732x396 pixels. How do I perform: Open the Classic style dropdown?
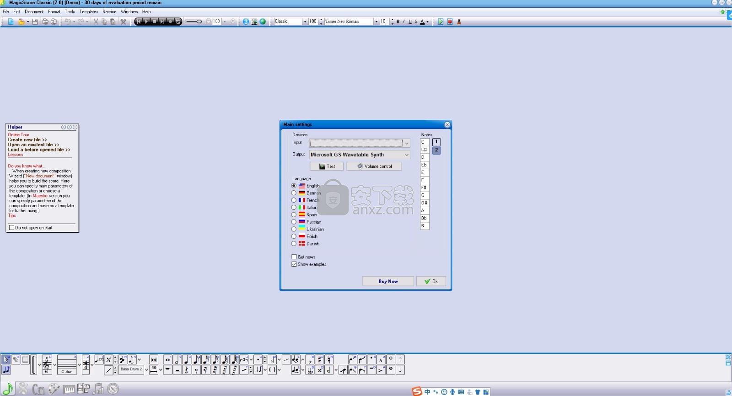coord(305,21)
